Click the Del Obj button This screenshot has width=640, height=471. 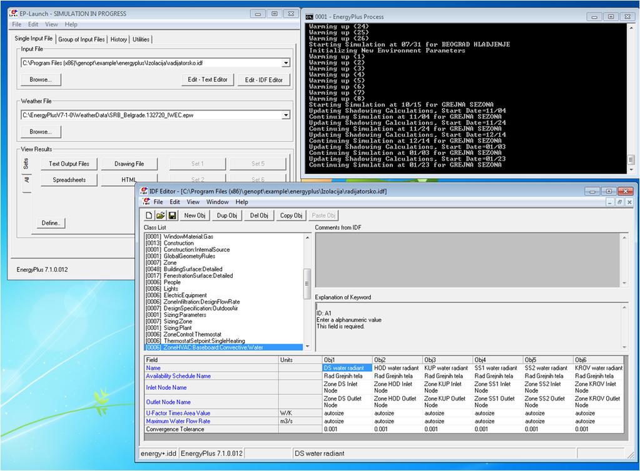pyautogui.click(x=259, y=216)
